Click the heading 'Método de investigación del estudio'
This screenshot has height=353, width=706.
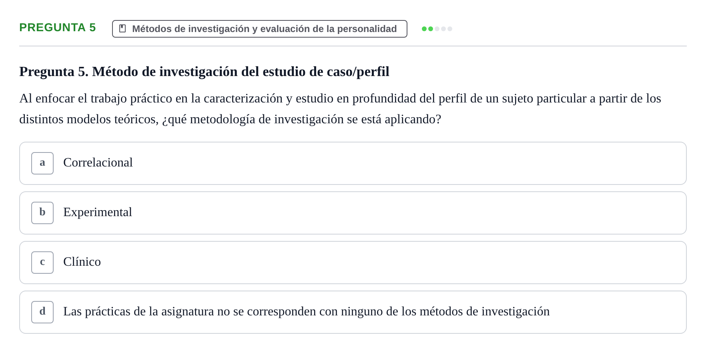point(204,72)
